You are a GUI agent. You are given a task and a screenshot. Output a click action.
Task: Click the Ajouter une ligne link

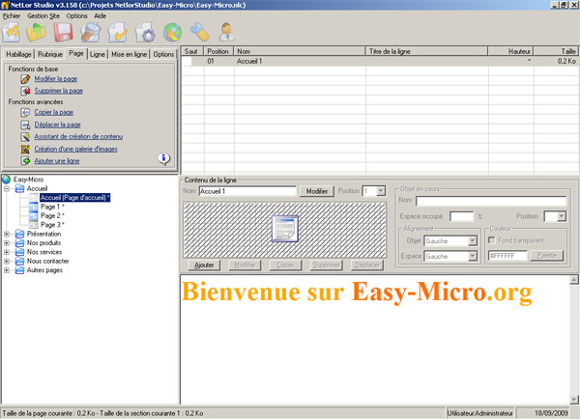tap(57, 161)
